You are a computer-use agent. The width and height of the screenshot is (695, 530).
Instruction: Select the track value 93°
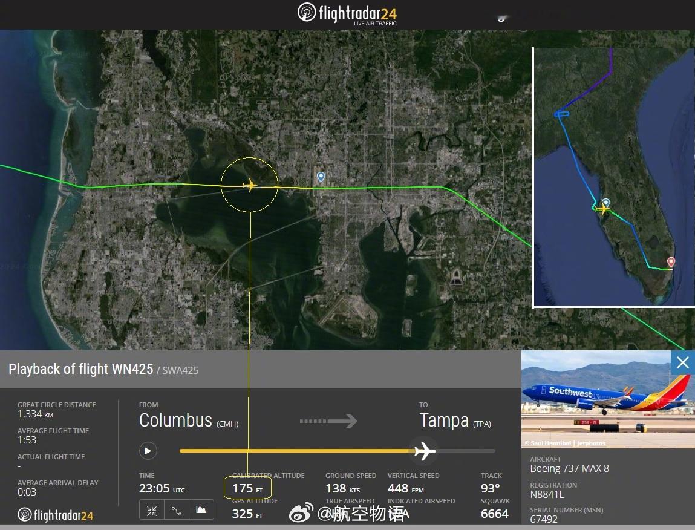[x=490, y=488]
